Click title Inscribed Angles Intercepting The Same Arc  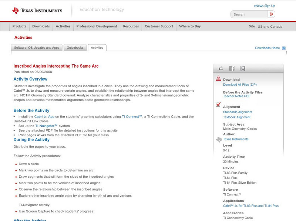pyautogui.click(x=56, y=66)
